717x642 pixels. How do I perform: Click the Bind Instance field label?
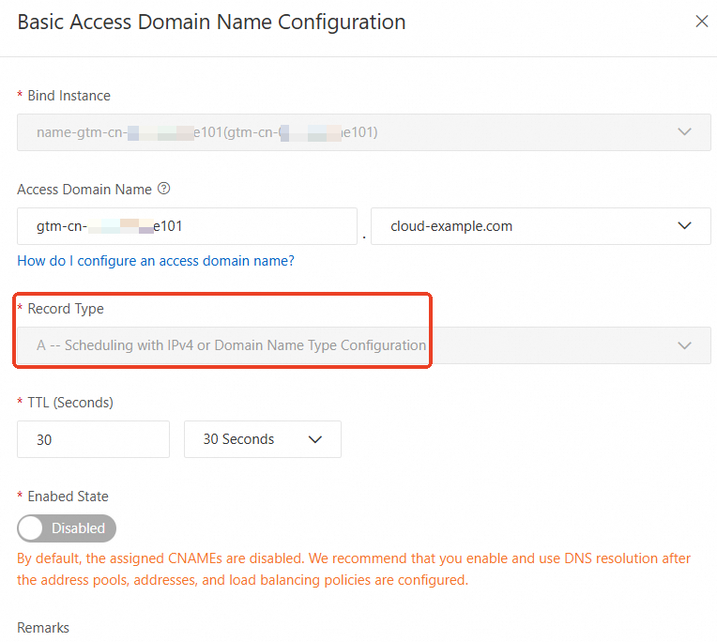click(69, 96)
